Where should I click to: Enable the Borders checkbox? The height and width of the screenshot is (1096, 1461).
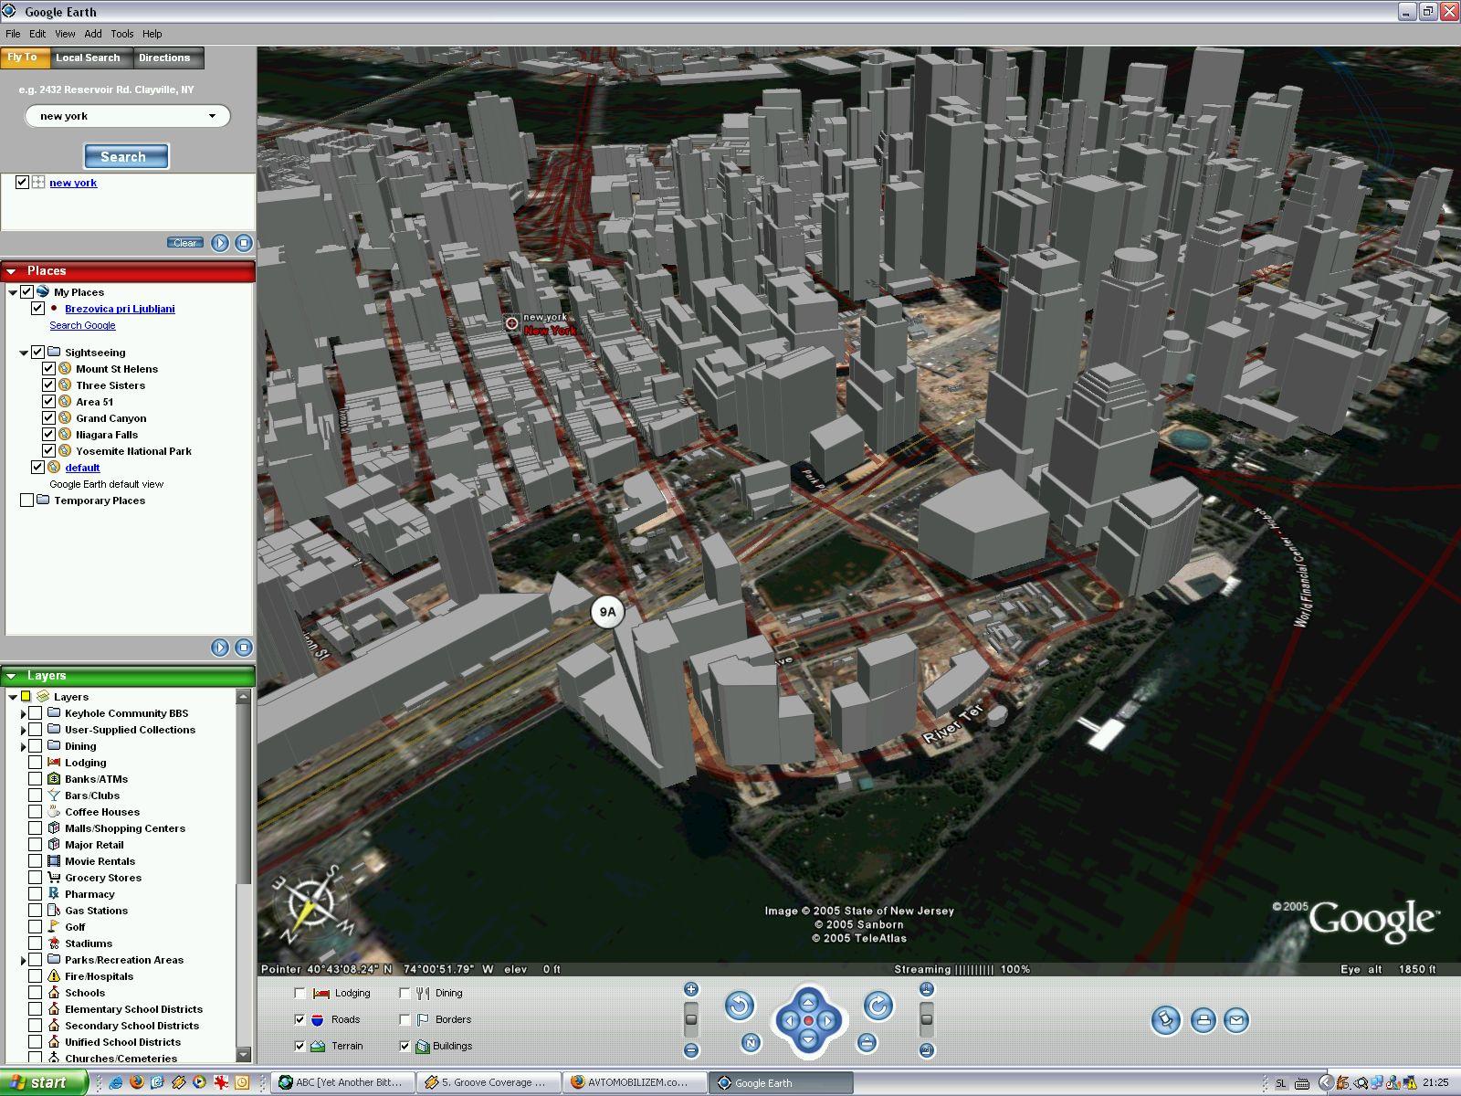[405, 1019]
